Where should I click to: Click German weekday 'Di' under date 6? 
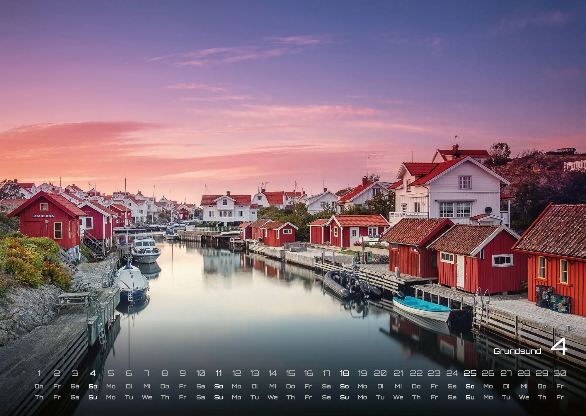point(129,386)
